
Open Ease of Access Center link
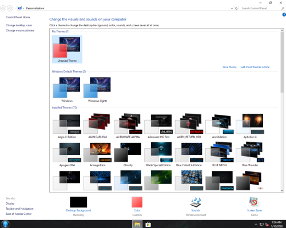click(x=18, y=214)
